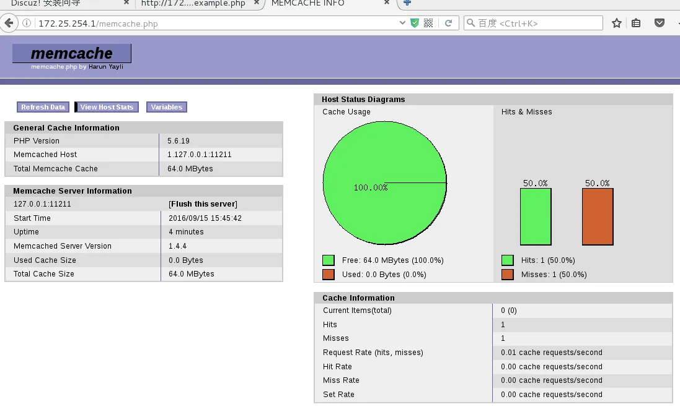
Task: Click the General Cache Information heading
Action: [66, 127]
